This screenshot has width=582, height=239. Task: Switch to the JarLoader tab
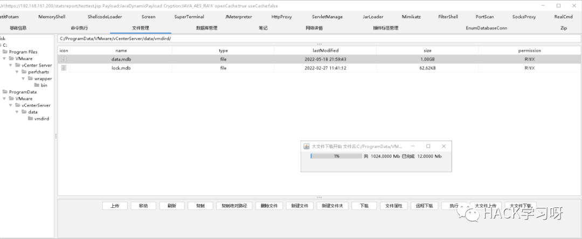[373, 17]
